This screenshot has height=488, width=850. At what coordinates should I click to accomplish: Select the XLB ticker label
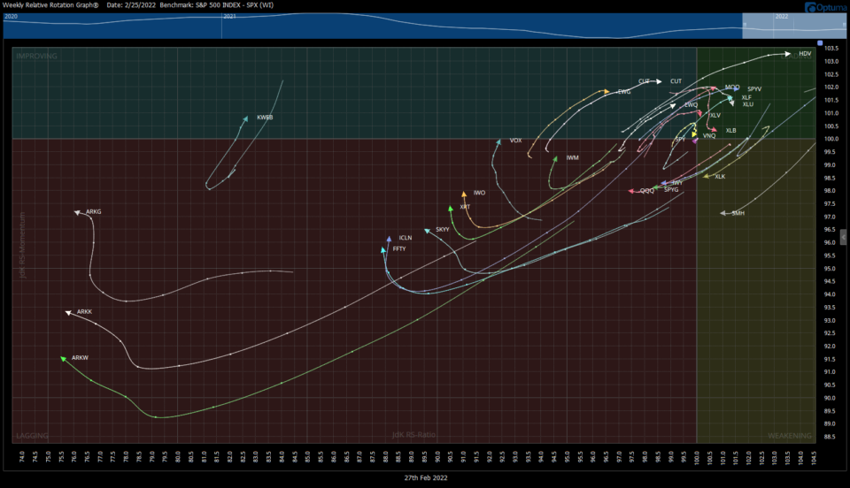[x=730, y=130]
